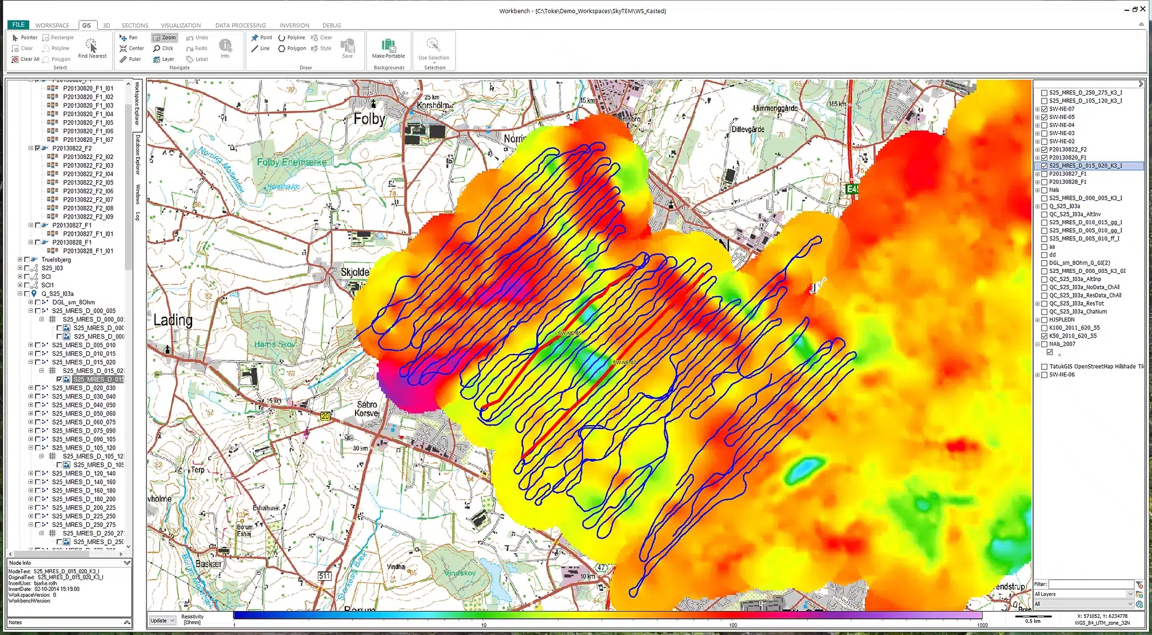Clear the layer filter icon
The image size is (1152, 635).
click(x=1139, y=584)
